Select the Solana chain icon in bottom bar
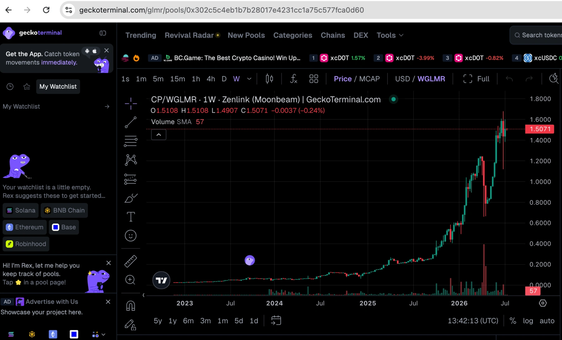562x340 pixels. click(x=11, y=334)
